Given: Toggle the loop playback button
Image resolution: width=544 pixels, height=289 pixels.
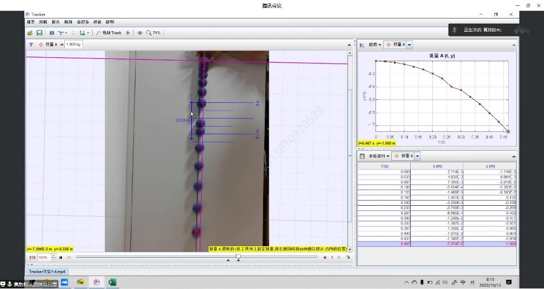Looking at the screenshot, I should coord(348,257).
